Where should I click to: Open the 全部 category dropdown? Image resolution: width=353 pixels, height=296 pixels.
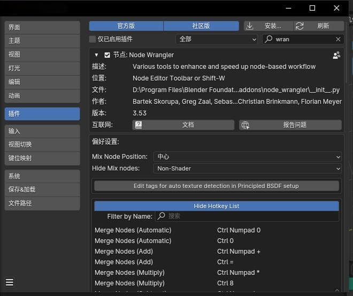[217, 39]
